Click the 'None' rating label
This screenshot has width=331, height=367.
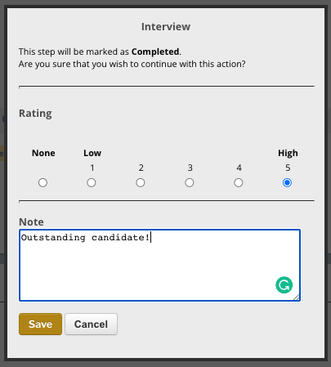(43, 153)
